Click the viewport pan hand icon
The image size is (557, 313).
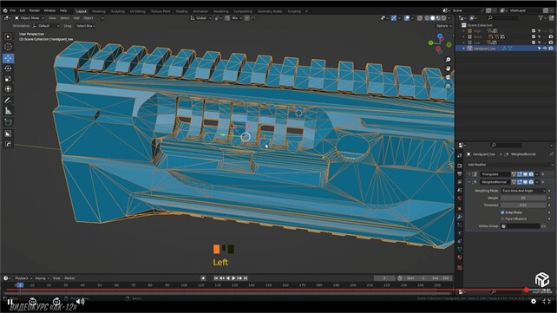tap(448, 68)
